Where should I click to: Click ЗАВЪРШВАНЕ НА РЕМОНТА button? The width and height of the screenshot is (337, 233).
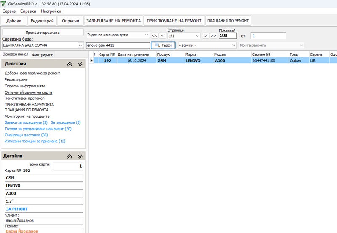(x=113, y=21)
